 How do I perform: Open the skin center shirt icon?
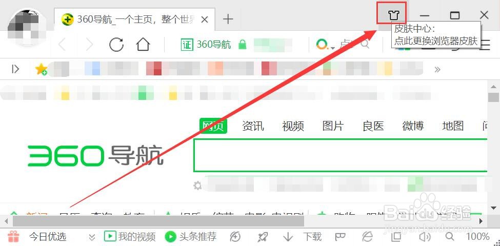click(393, 15)
